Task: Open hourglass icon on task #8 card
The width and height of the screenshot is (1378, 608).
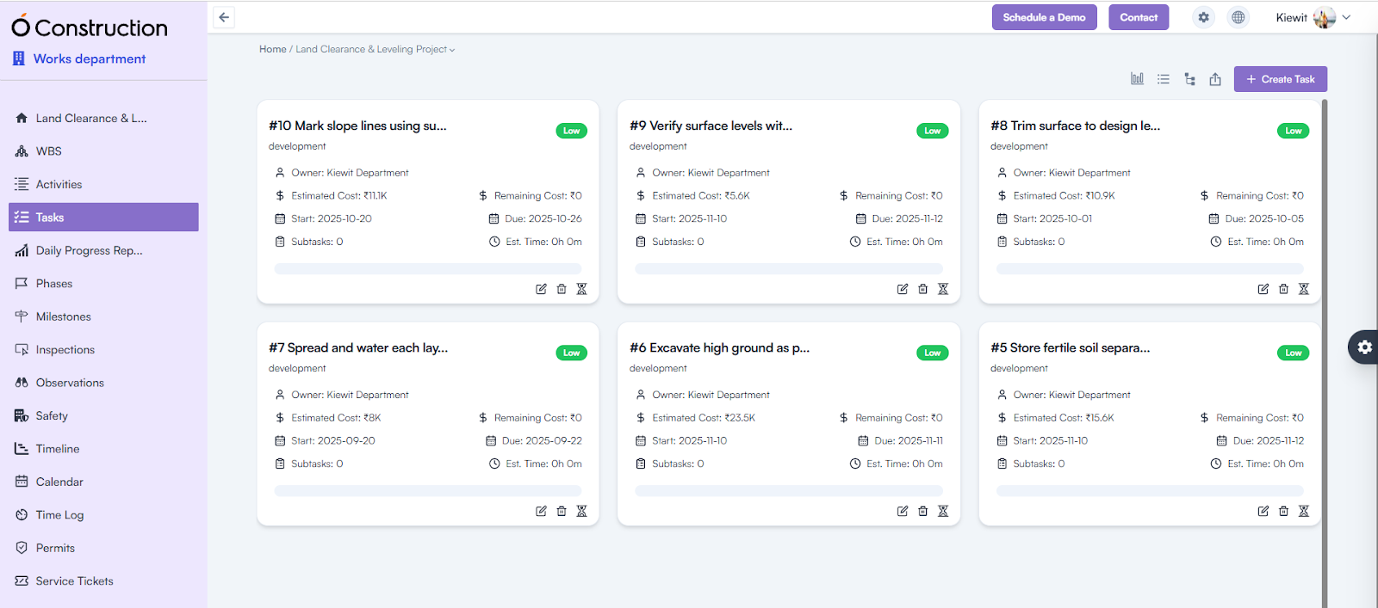Action: (x=1304, y=289)
